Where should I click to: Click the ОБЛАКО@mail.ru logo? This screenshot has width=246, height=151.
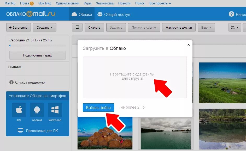[x=31, y=14]
